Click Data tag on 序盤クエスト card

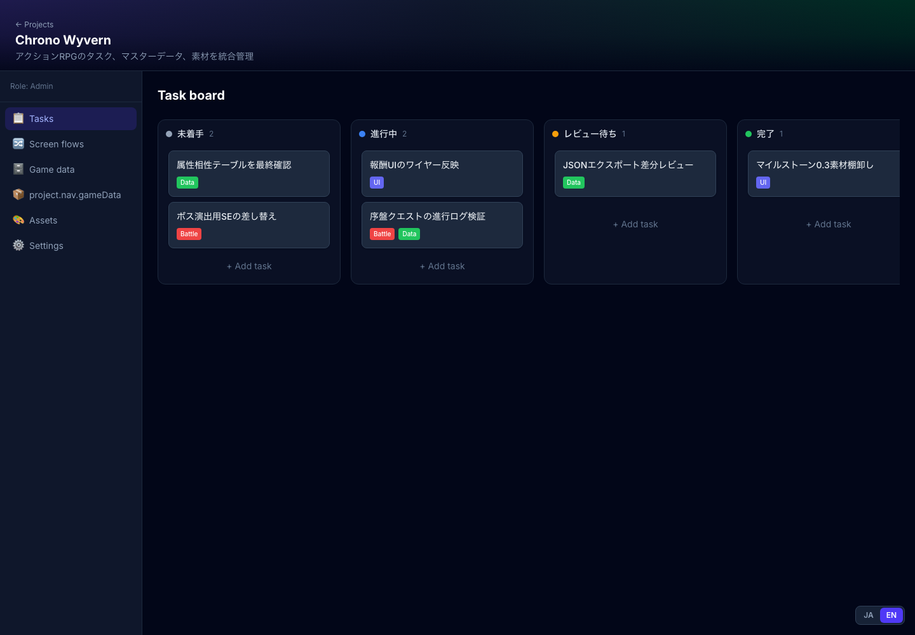click(x=409, y=234)
